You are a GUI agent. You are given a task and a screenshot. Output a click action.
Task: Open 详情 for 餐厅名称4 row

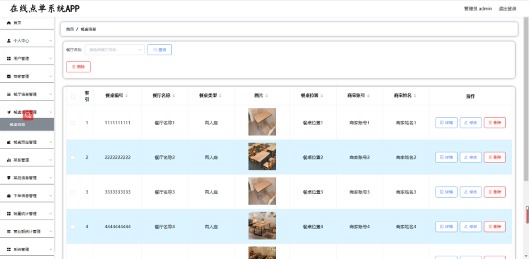coord(447,227)
